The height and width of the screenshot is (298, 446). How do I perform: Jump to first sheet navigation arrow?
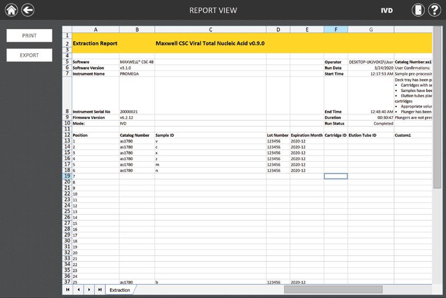68,290
